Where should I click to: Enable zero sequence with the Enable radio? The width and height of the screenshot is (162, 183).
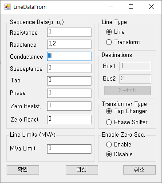click(x=119, y=144)
